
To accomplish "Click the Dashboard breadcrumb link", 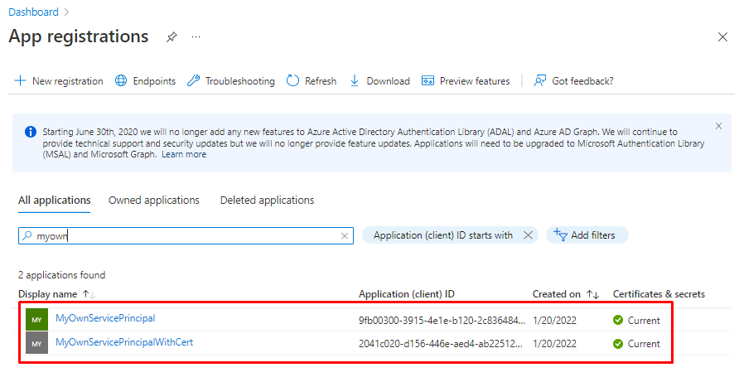I will pyautogui.click(x=33, y=12).
